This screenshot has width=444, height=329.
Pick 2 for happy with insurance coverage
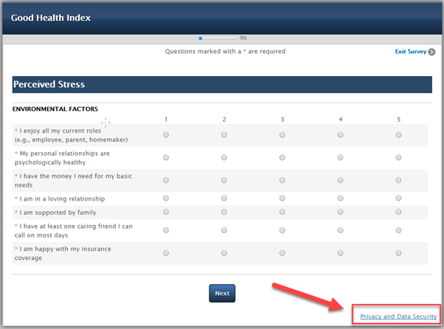click(224, 253)
